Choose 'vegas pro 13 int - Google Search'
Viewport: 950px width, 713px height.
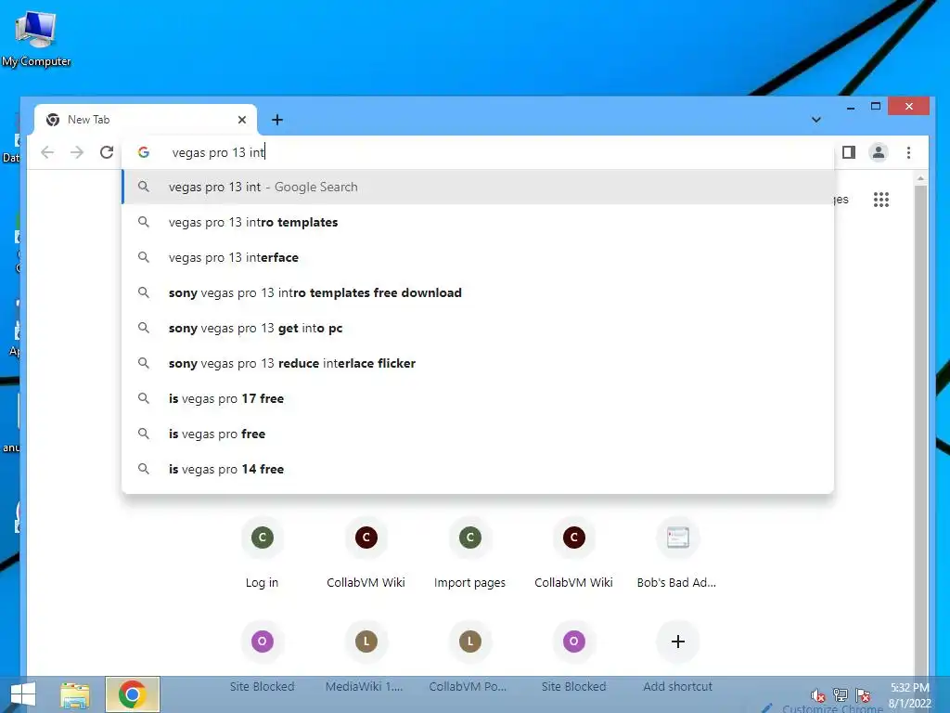pyautogui.click(x=478, y=187)
